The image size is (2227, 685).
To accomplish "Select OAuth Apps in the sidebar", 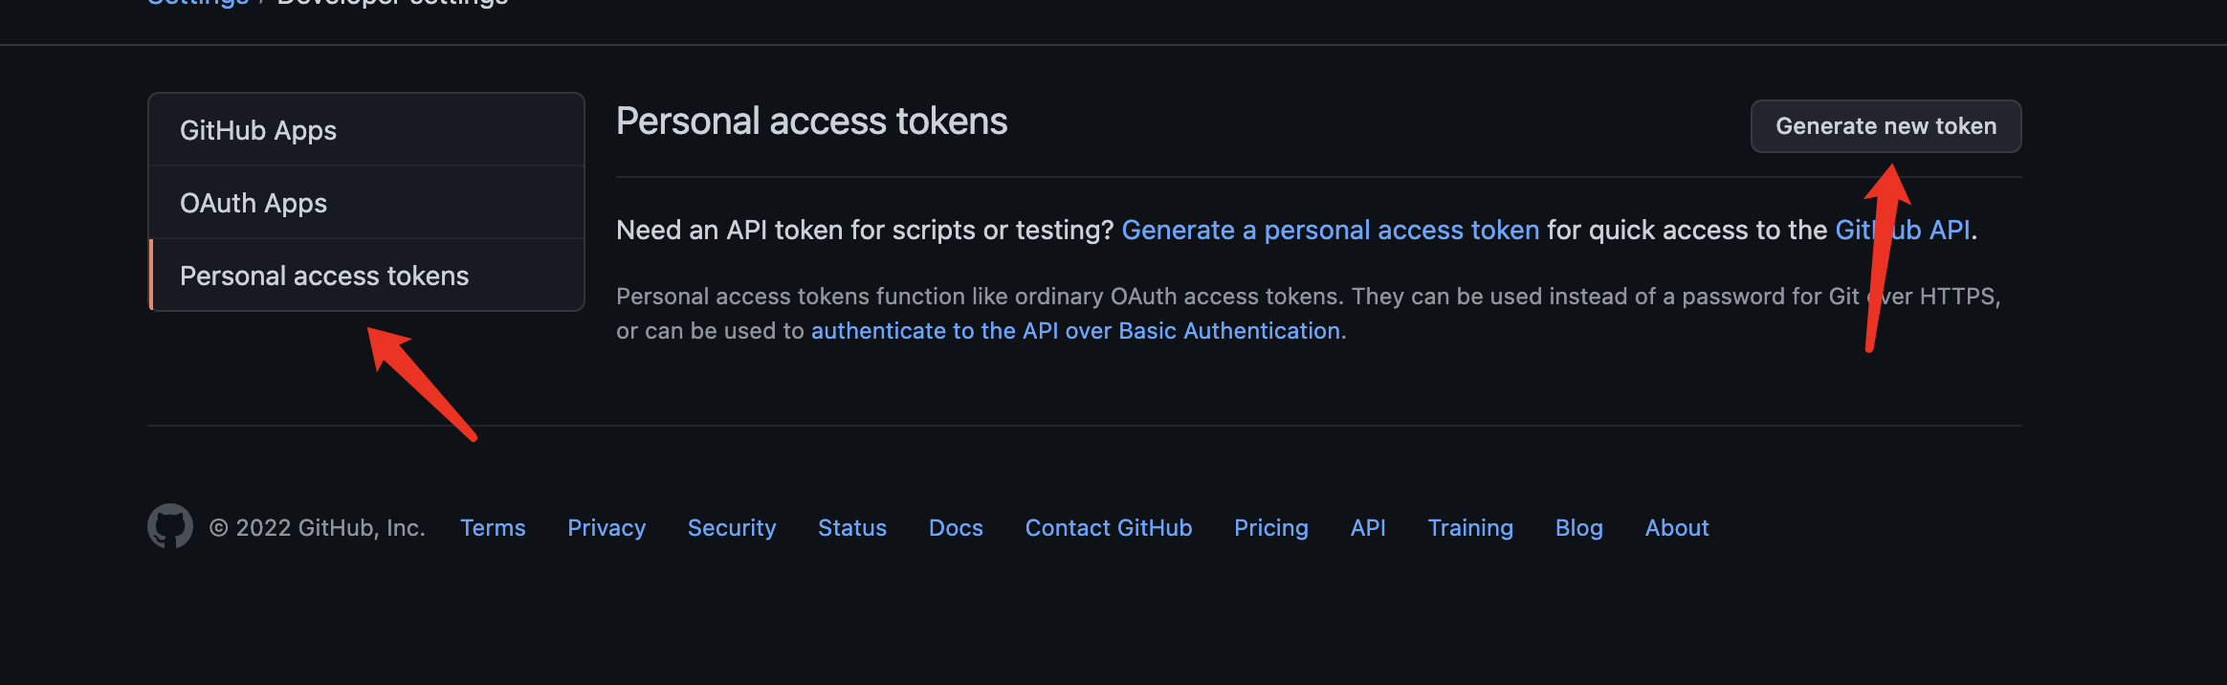I will coord(254,203).
